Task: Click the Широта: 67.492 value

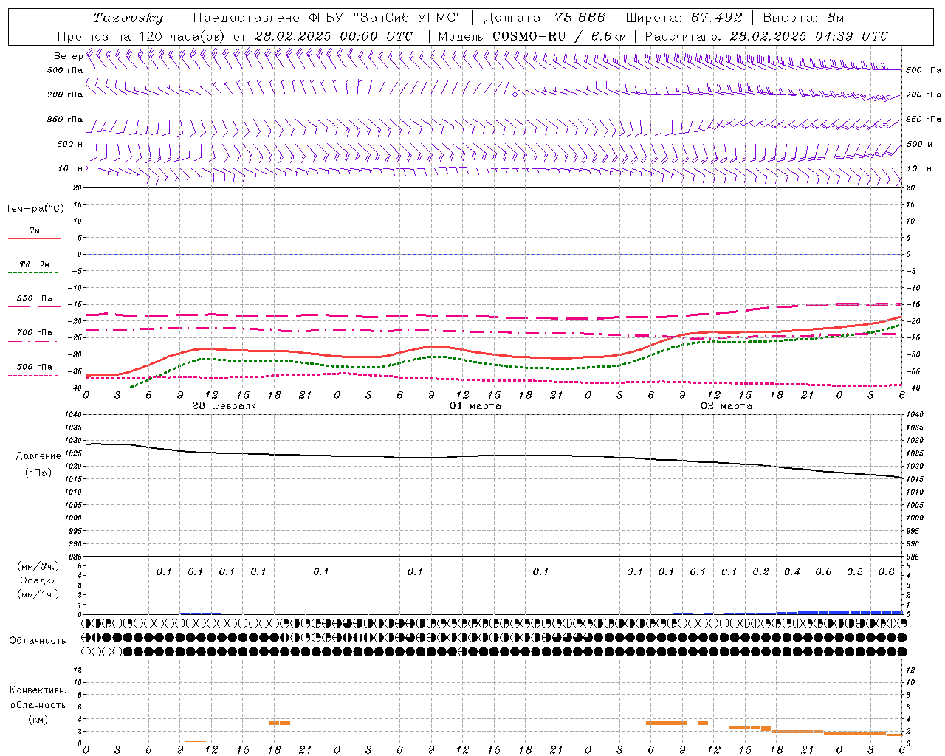Action: pos(684,18)
